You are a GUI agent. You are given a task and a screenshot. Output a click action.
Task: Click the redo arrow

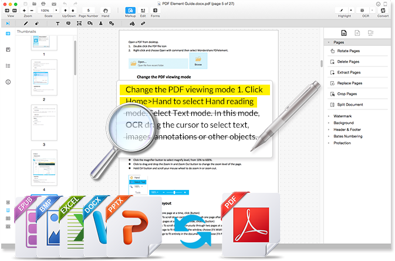pyautogui.click(x=75, y=4)
